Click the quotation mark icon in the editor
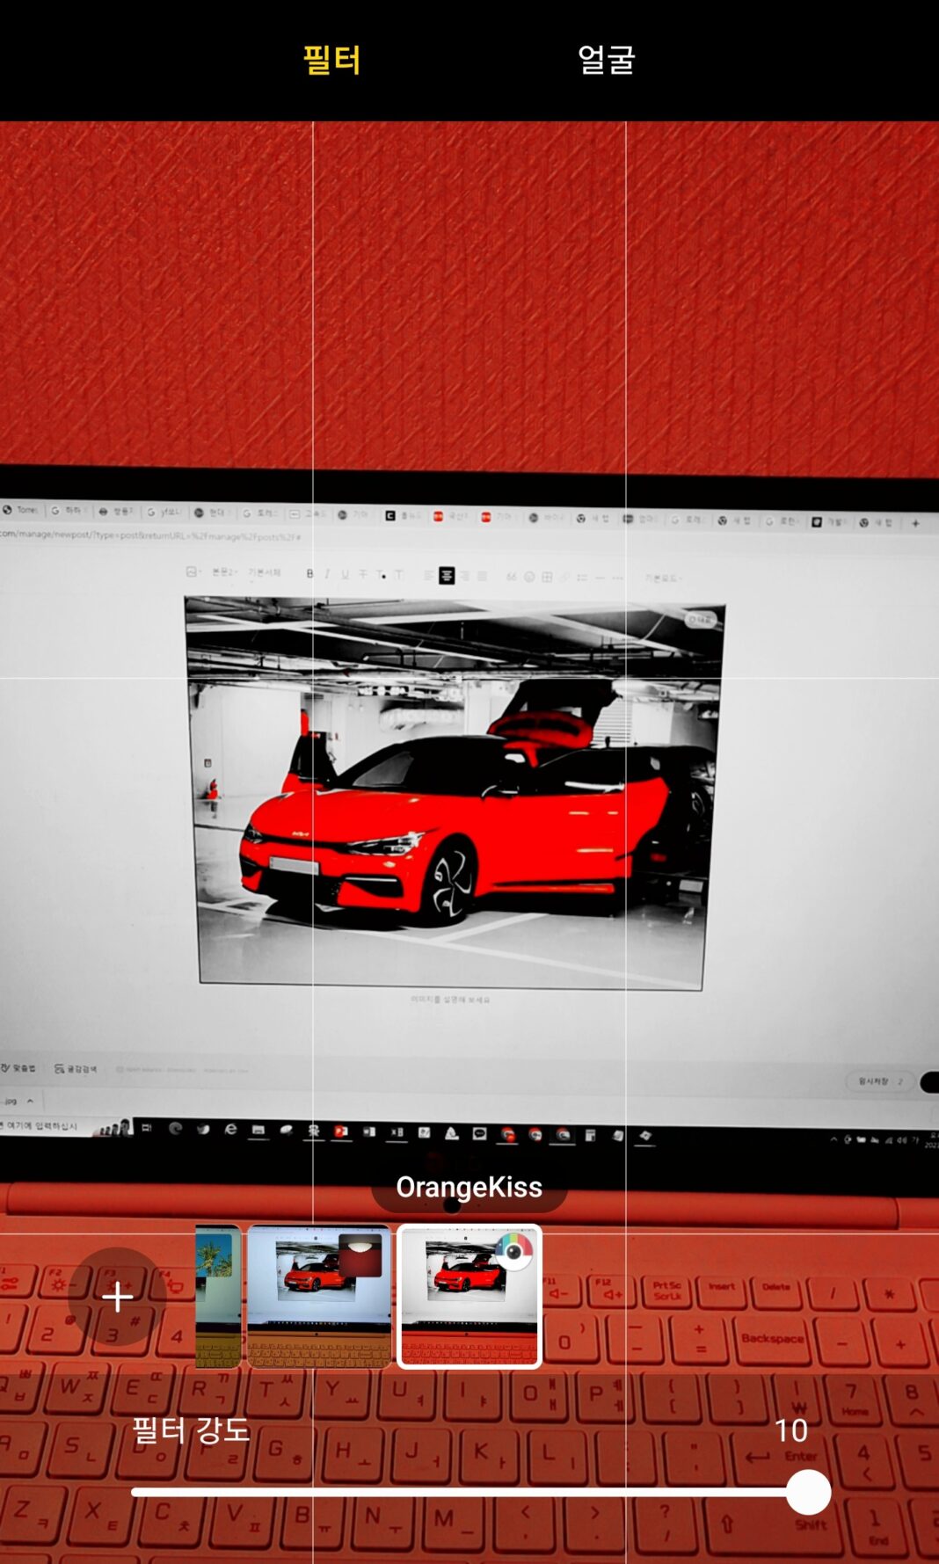 click(511, 577)
